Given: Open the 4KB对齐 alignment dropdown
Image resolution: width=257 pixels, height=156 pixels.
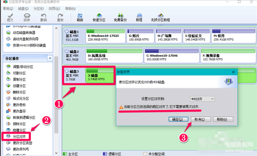Looking at the screenshot, I should click(202, 99).
